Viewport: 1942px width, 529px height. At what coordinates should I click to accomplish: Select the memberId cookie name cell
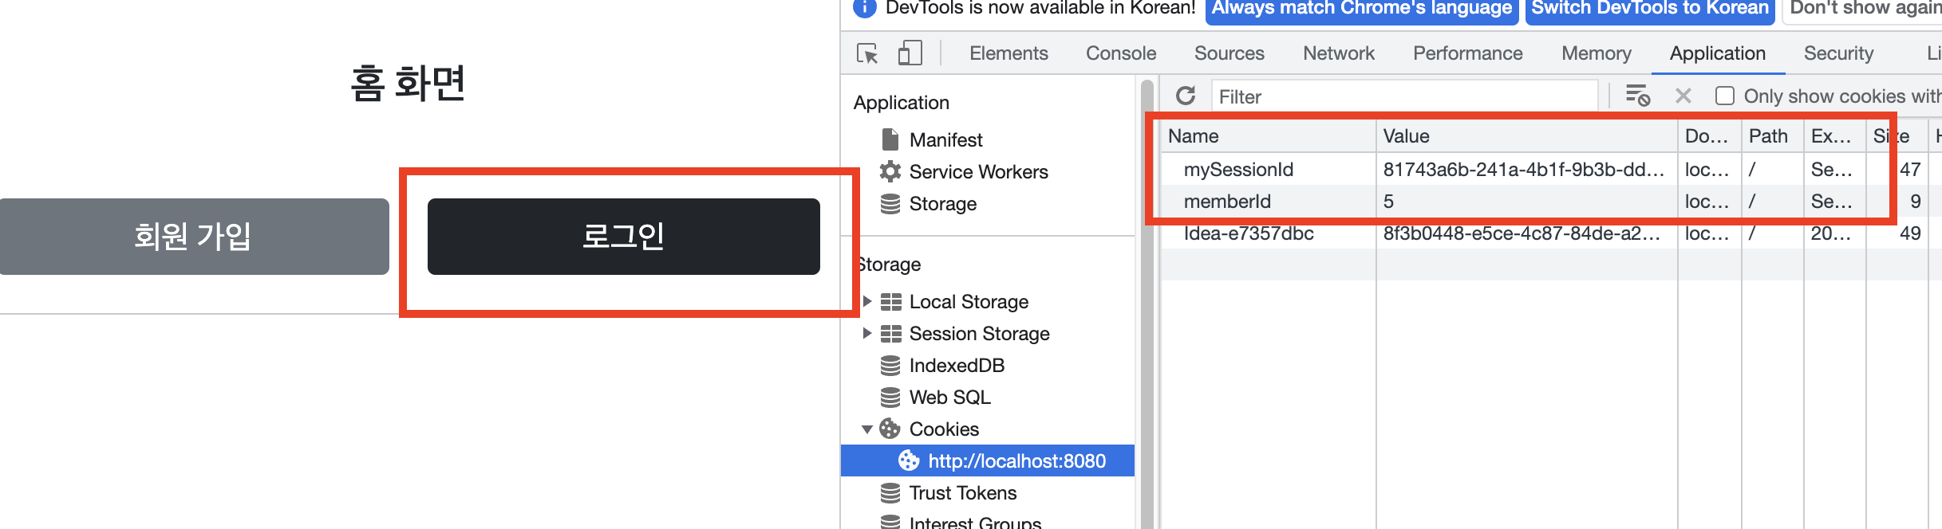1269,202
